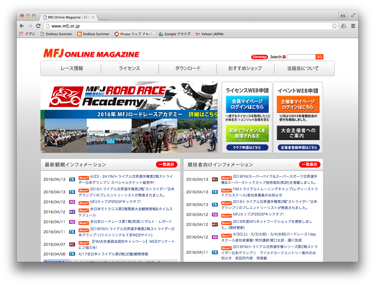Click the RD tag beside MFJカップJP250 spectator news
The height and width of the screenshot is (285, 375).
72,202
